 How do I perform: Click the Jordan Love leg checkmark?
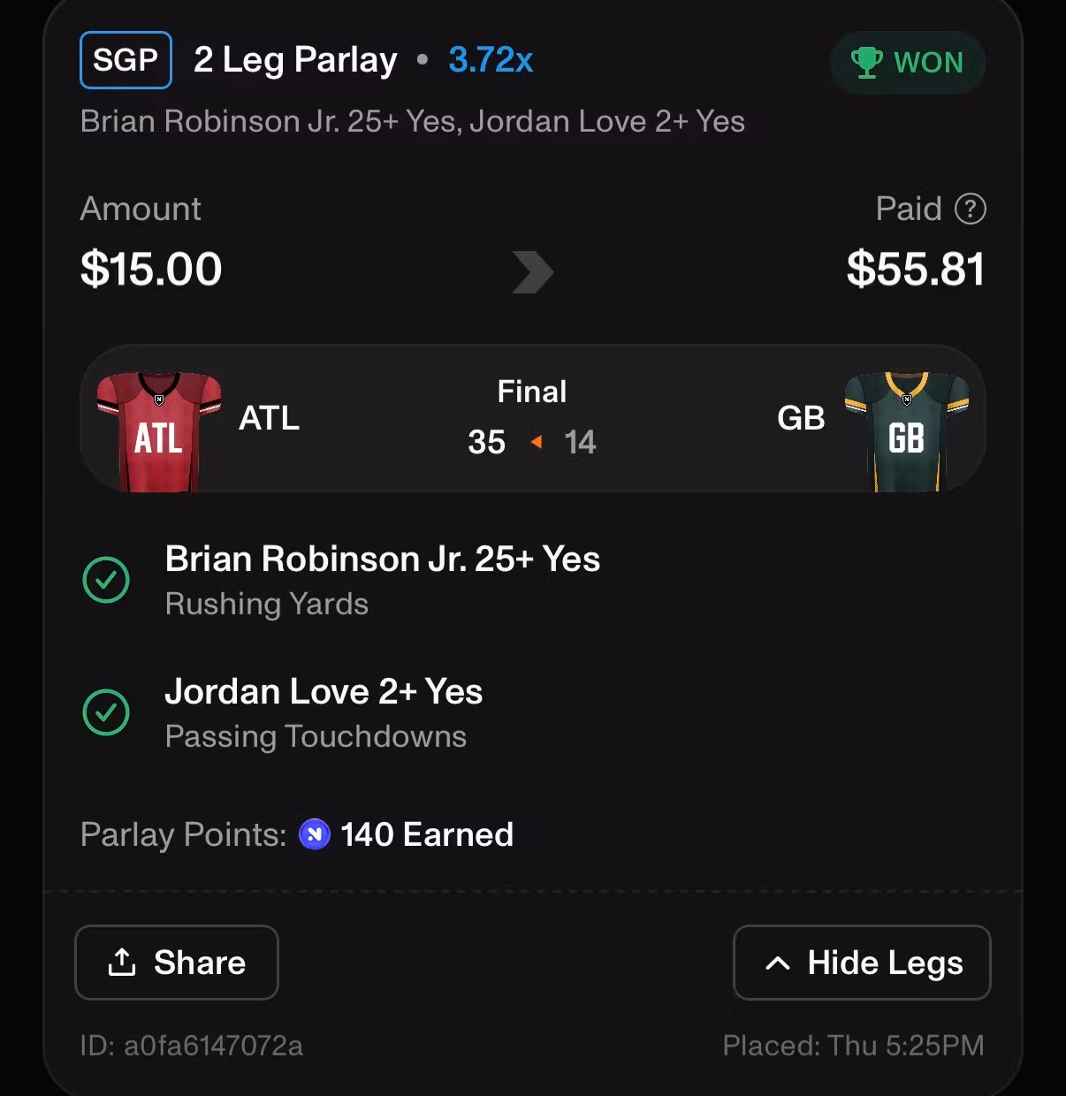[x=106, y=712]
